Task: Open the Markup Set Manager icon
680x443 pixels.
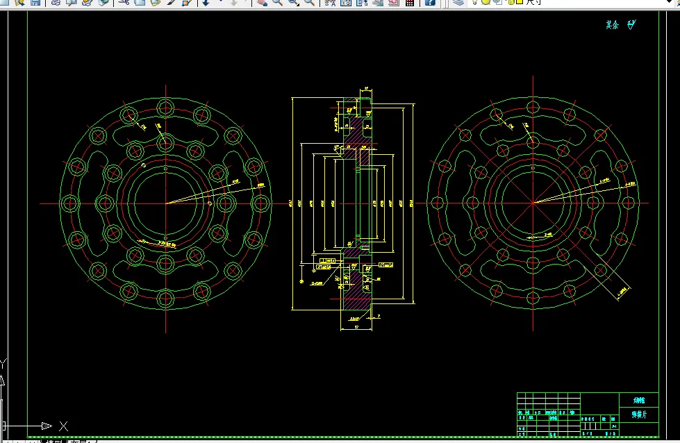Action: click(393, 2)
